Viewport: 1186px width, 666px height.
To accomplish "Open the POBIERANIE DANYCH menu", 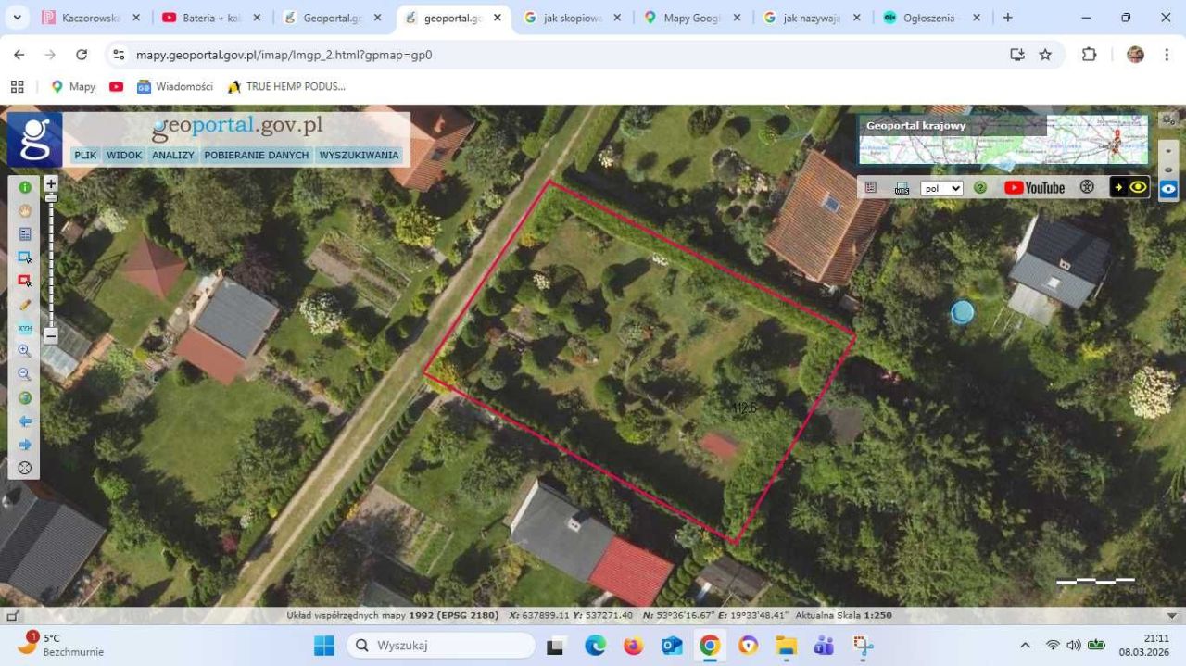I will pyautogui.click(x=257, y=156).
